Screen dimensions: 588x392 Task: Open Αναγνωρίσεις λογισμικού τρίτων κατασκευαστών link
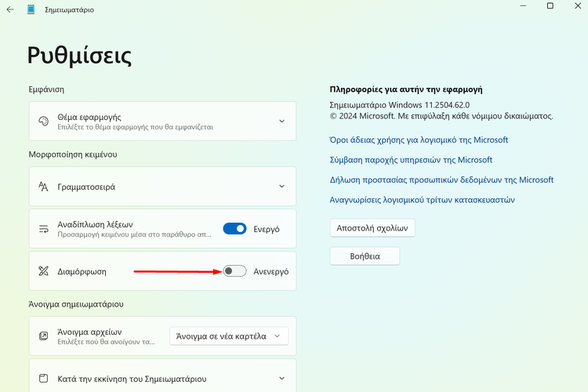tap(422, 200)
